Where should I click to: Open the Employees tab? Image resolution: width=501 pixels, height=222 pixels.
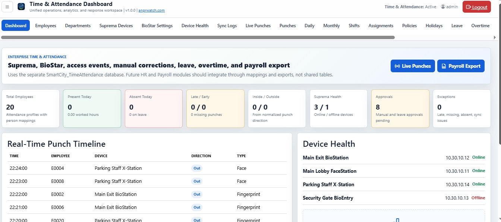(46, 26)
